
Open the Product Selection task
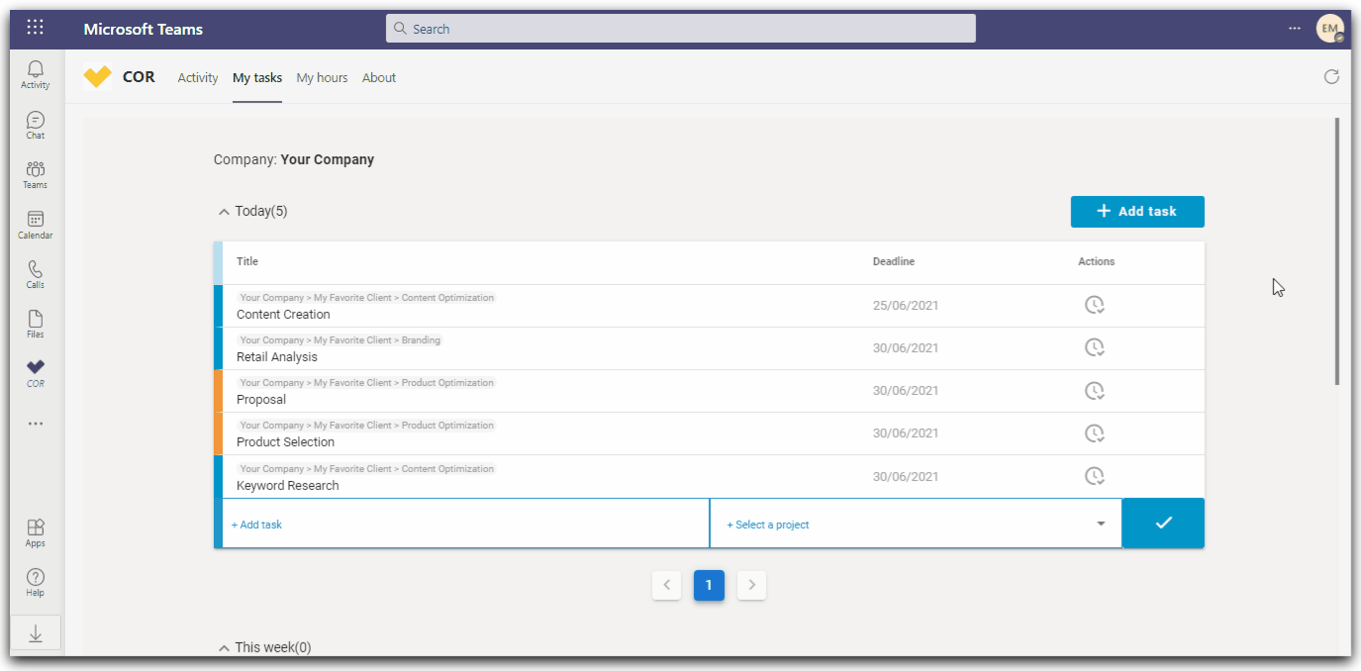[285, 442]
